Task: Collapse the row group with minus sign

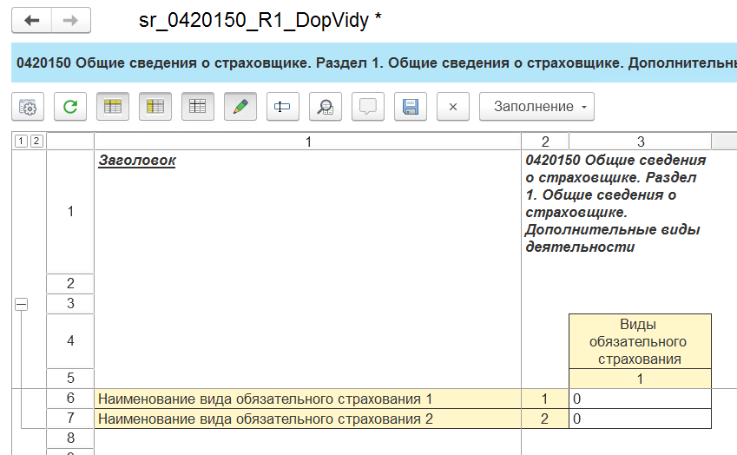Action: tap(21, 304)
